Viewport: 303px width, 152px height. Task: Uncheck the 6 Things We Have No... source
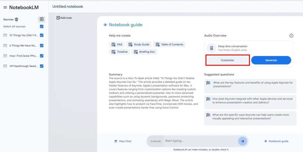pos(42,46)
